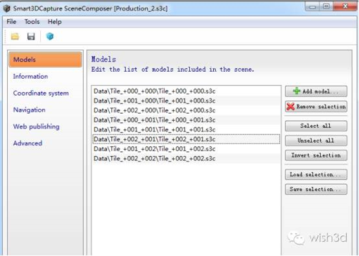
Task: Select row Tile_+001_+001.s3c
Action: (x=186, y=129)
